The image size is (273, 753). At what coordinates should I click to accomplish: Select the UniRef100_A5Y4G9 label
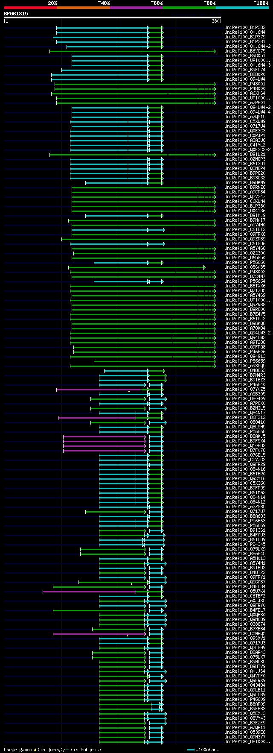(x=245, y=296)
